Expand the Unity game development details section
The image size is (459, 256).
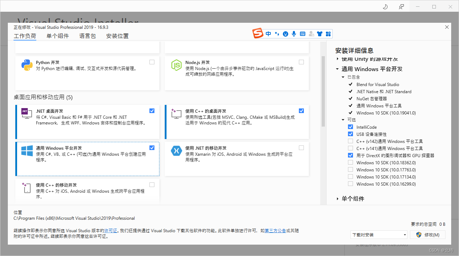click(x=337, y=59)
